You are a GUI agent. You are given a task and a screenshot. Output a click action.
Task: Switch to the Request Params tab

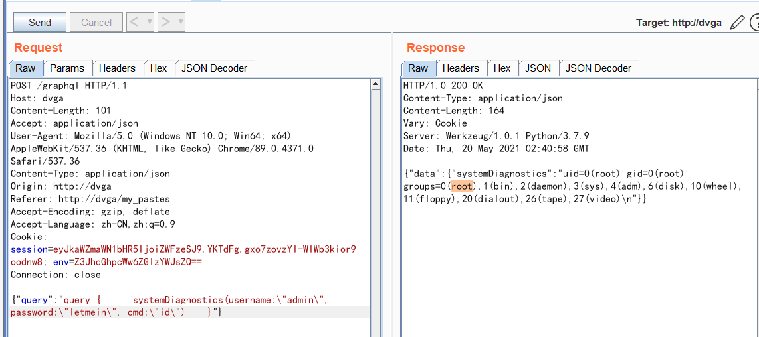67,68
